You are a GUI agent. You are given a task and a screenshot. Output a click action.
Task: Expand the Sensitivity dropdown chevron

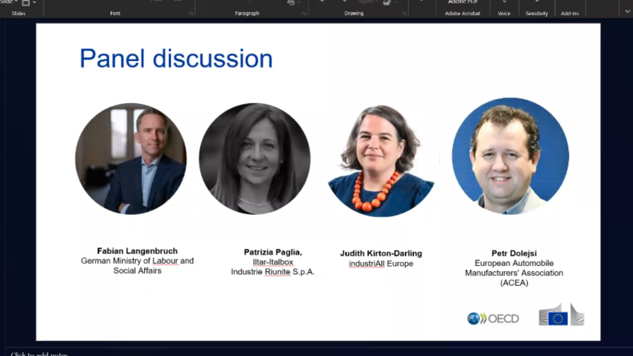pyautogui.click(x=537, y=2)
